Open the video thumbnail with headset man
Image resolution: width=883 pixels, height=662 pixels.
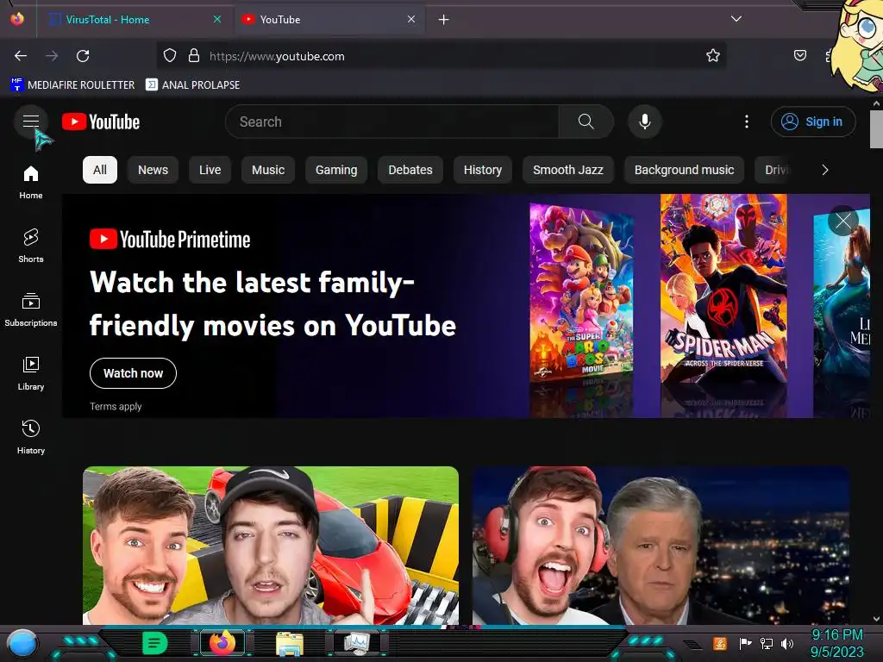[661, 546]
